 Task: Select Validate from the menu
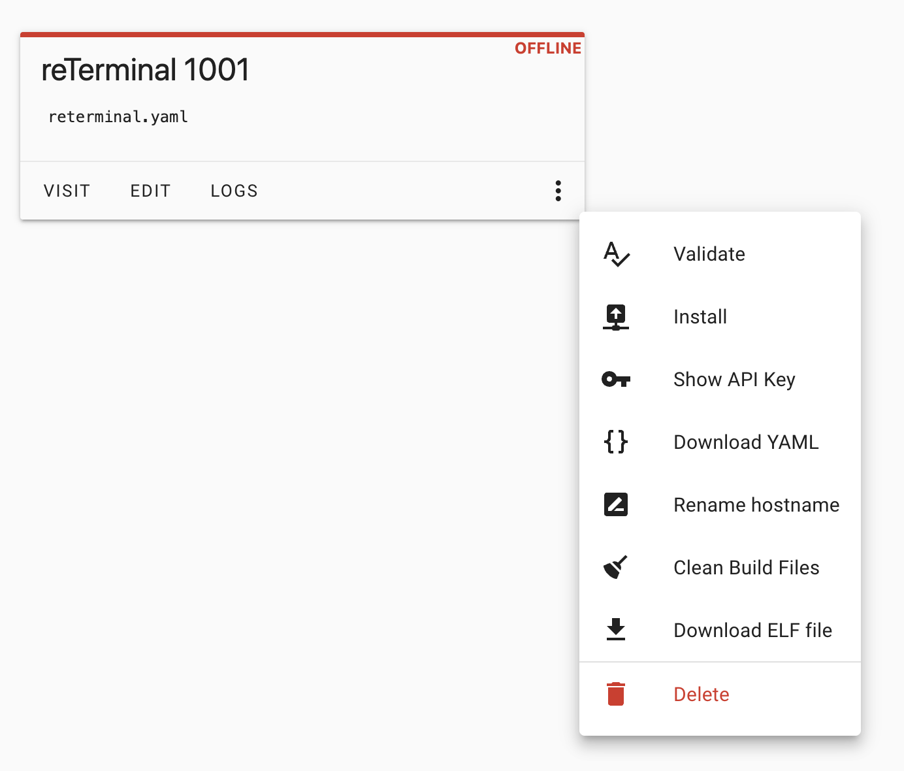[x=709, y=254]
